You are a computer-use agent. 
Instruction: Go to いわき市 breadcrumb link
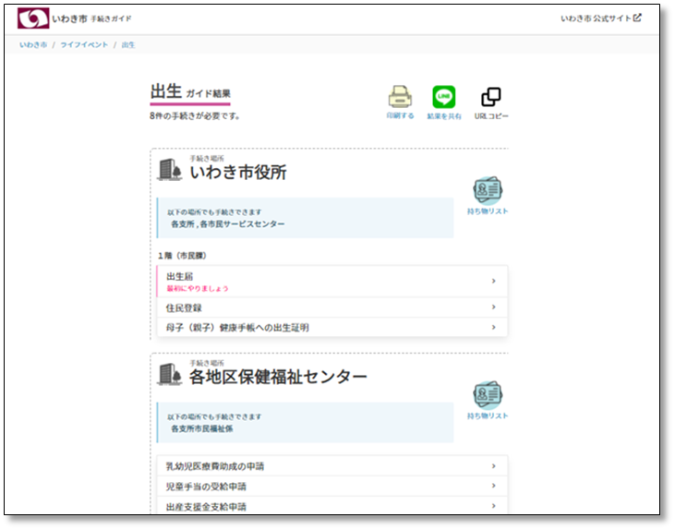pyautogui.click(x=32, y=44)
